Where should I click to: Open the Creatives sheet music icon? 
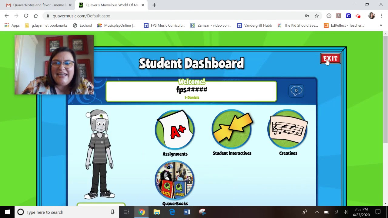[288, 130]
